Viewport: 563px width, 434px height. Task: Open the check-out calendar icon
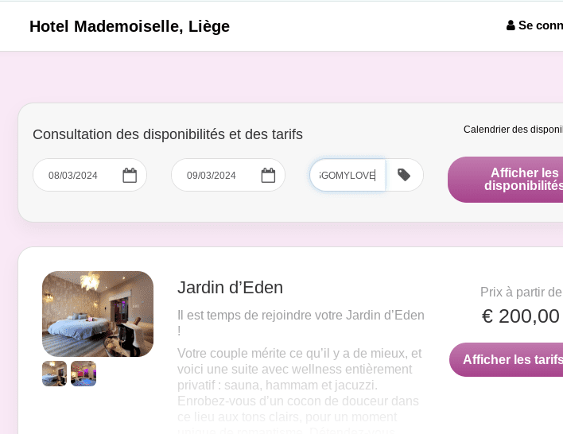click(x=268, y=175)
